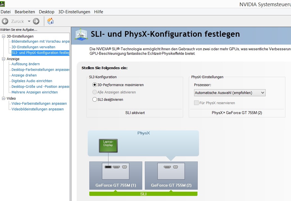Select Alle Anzeigen aktivieren radio button

pos(95,92)
